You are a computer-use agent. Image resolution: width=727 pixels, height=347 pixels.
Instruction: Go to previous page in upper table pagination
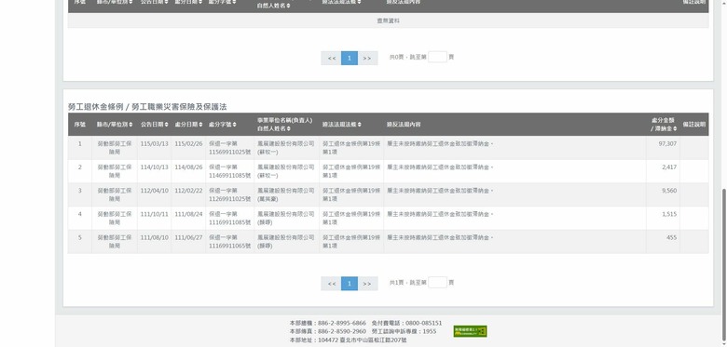click(x=331, y=58)
